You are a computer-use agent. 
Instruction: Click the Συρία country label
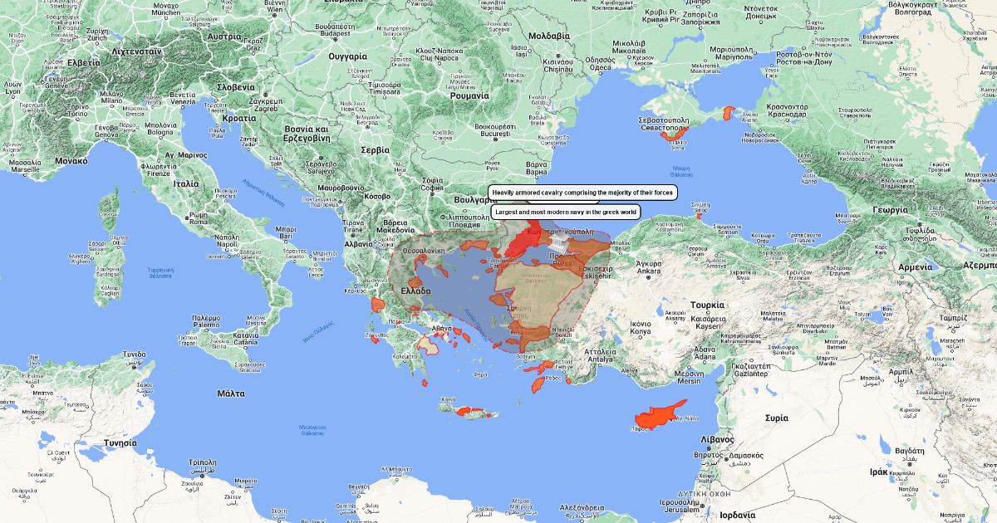tap(777, 418)
